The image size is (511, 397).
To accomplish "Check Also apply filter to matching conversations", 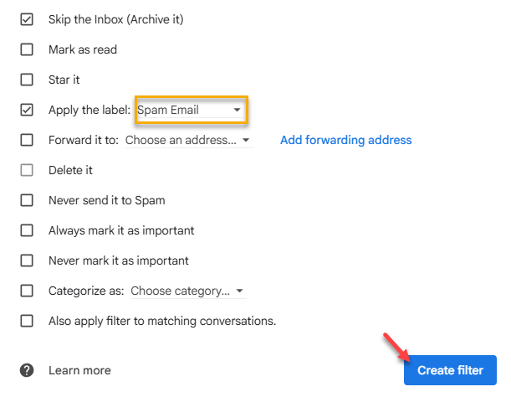I will pyautogui.click(x=27, y=321).
